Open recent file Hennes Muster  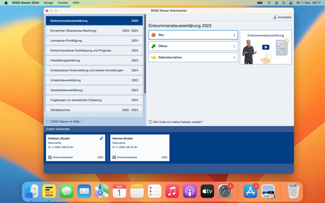point(140,148)
